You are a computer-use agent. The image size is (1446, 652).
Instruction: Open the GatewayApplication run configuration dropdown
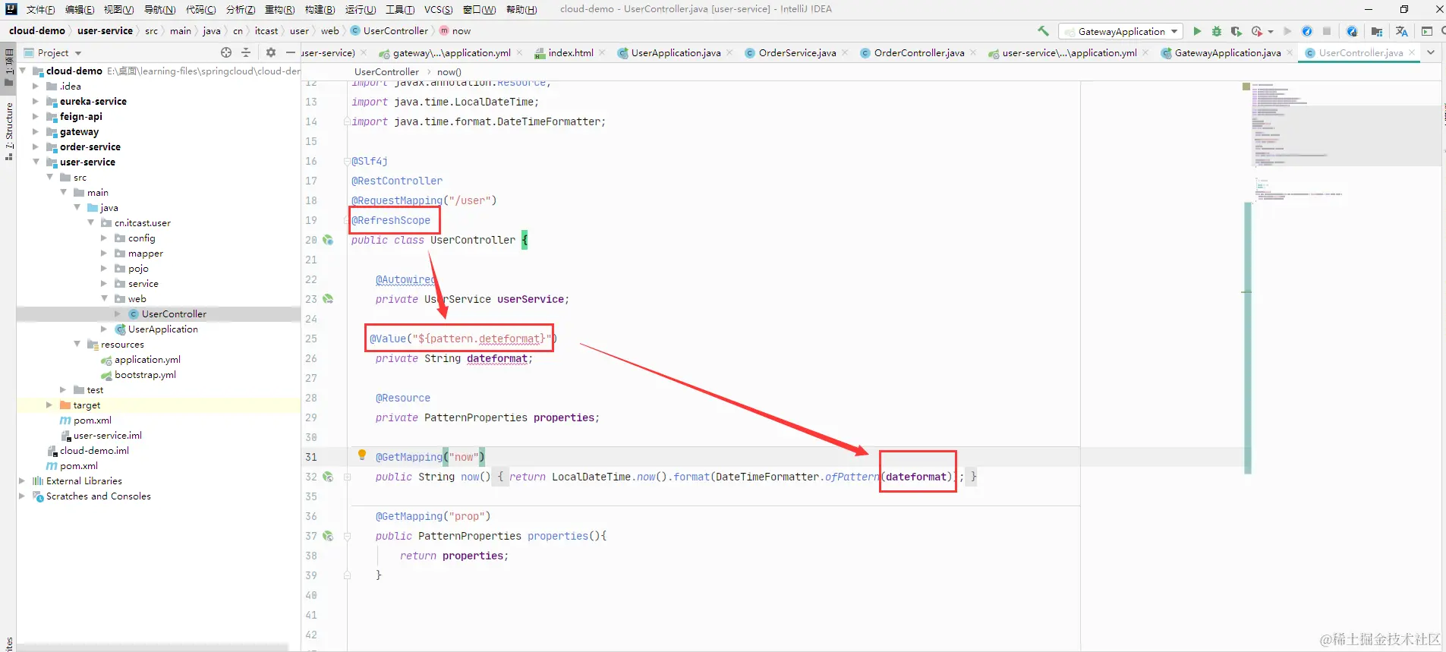tap(1121, 31)
